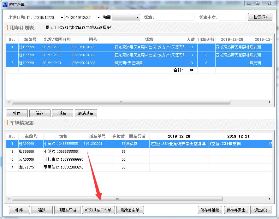The width and height of the screenshot is (279, 219).
Task: Click plan table scrollbar left arrow
Action: click(9, 102)
